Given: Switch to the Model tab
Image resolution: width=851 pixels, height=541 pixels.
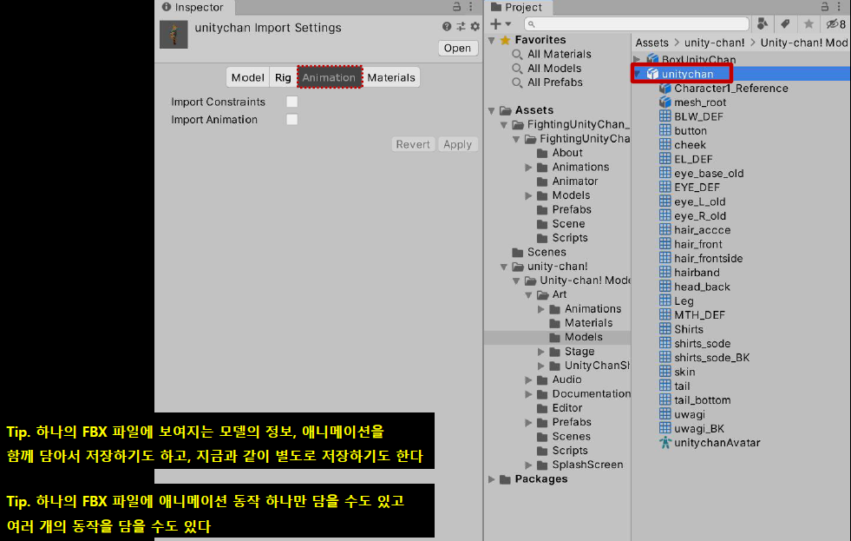Looking at the screenshot, I should pos(247,77).
